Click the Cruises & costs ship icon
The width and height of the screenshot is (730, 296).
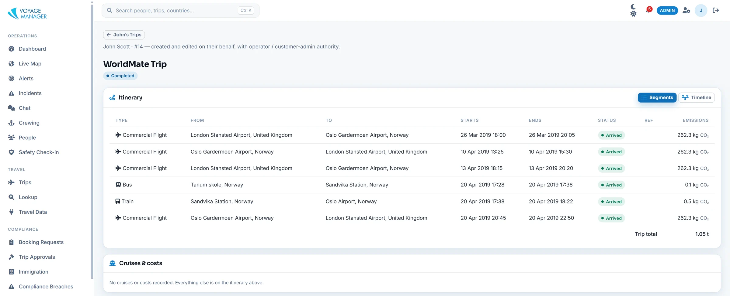tap(113, 263)
